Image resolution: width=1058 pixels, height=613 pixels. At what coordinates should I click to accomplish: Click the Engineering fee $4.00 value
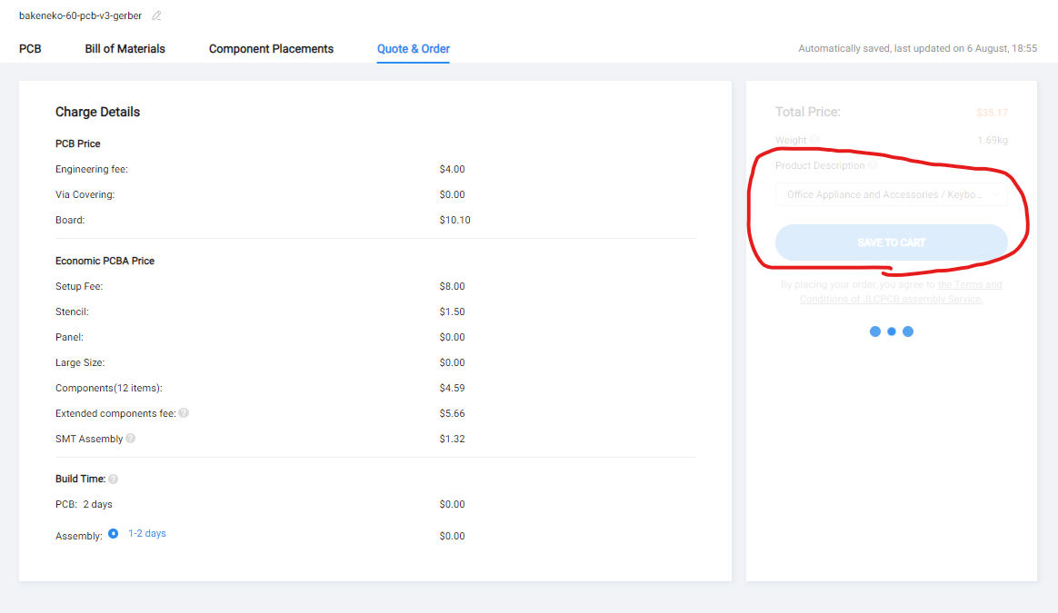452,169
